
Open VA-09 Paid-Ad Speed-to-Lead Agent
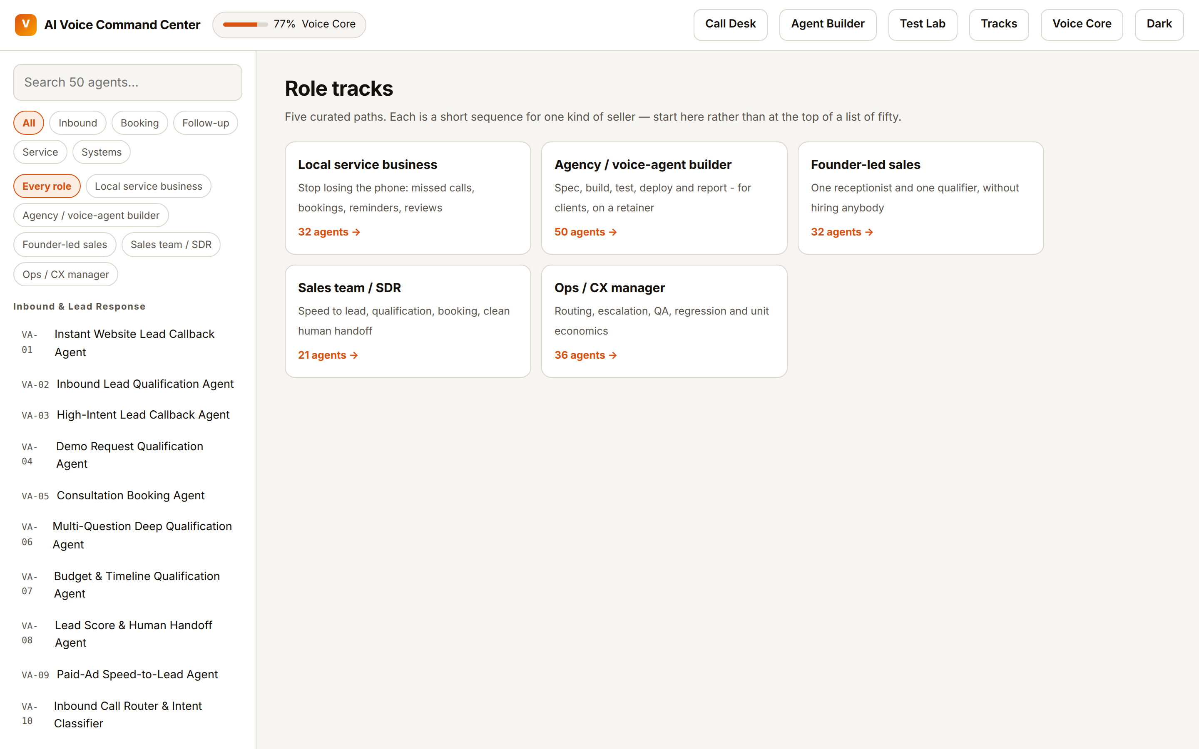[128, 674]
